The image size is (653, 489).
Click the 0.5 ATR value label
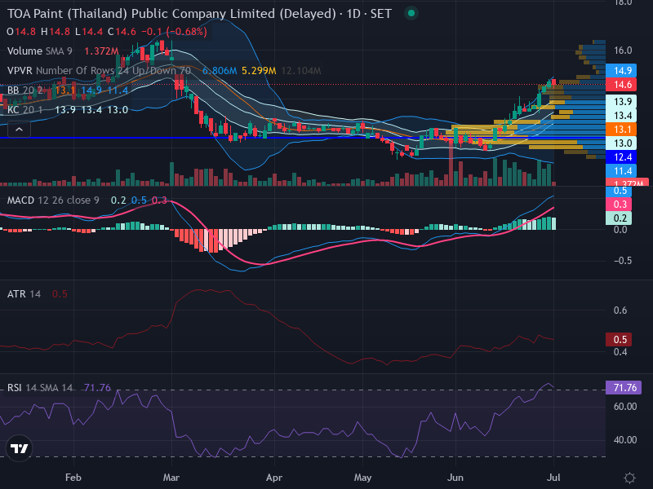click(x=619, y=339)
